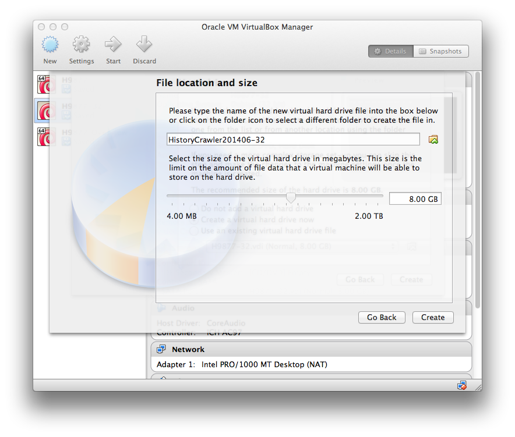Screen dimensions: 515x437
Task: Click the HistoryCrawler201406-32 file name field
Action: pyautogui.click(x=292, y=140)
